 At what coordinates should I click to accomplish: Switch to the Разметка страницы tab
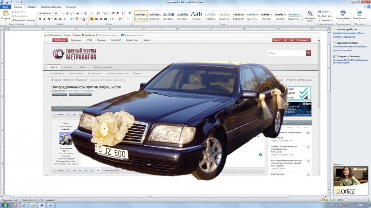click(x=51, y=7)
